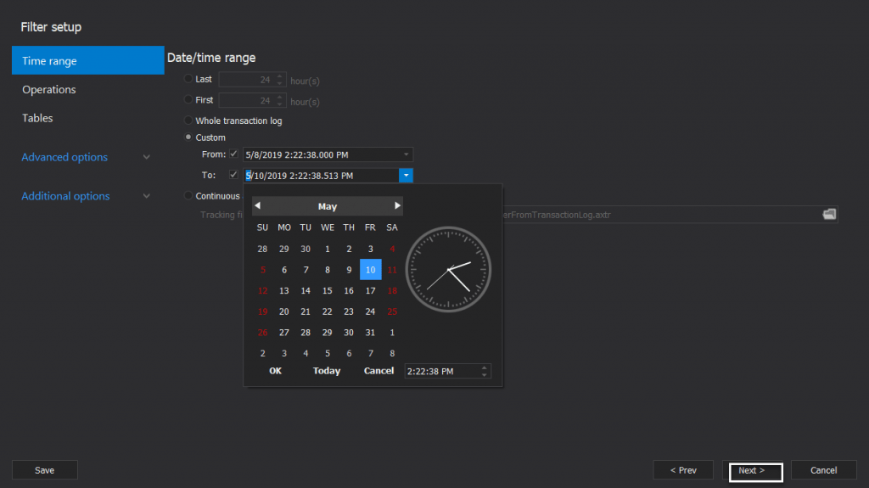Pick day 13 in the calendar
Screen dimensions: 869x488
[283, 290]
